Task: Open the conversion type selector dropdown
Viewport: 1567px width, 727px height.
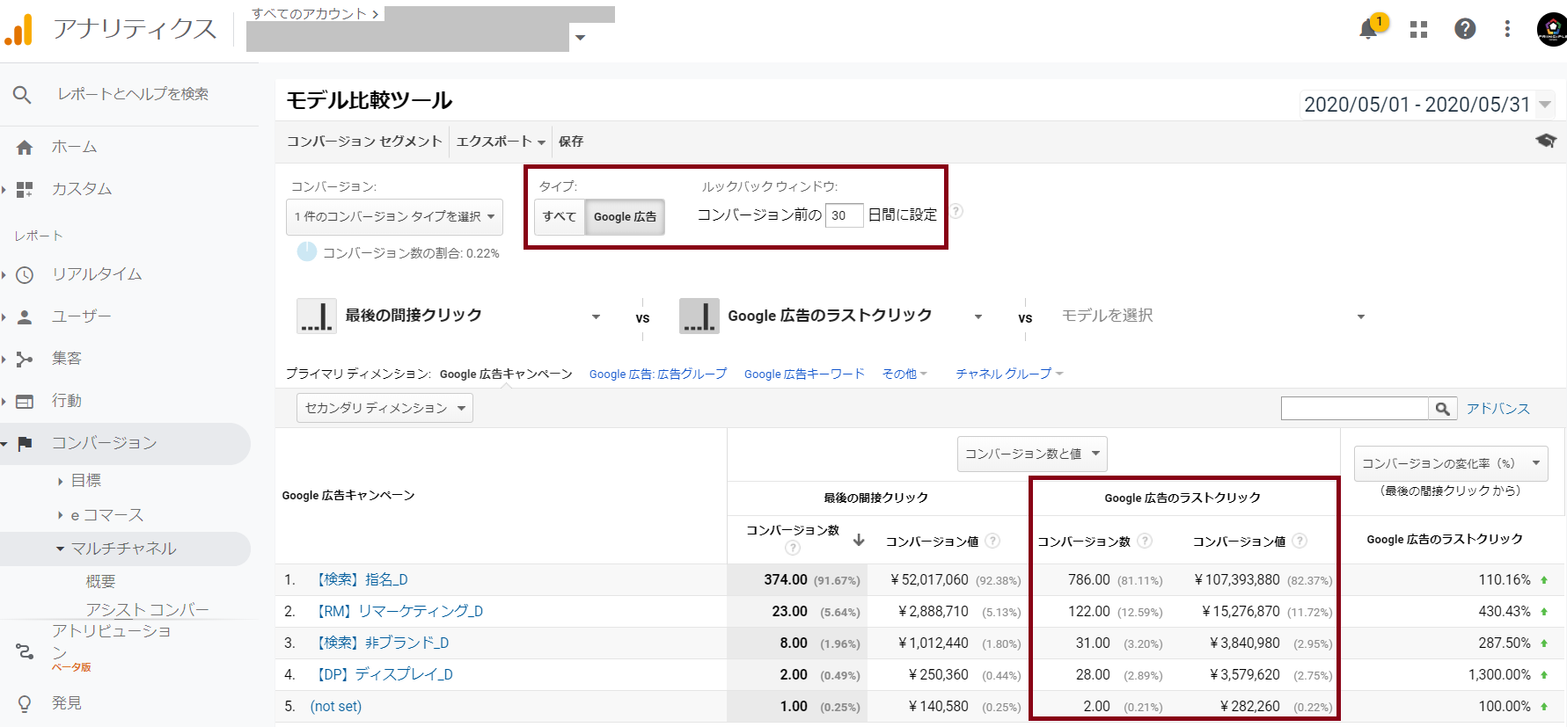Action: click(x=394, y=216)
